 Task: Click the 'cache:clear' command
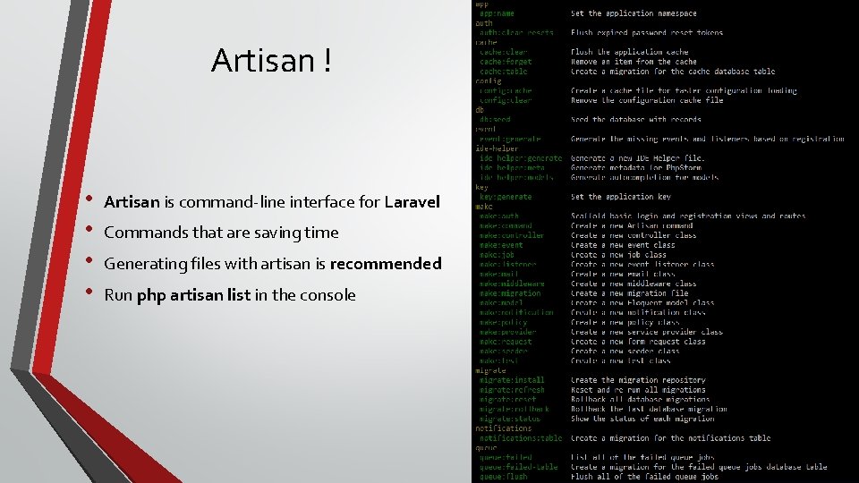pyautogui.click(x=504, y=52)
